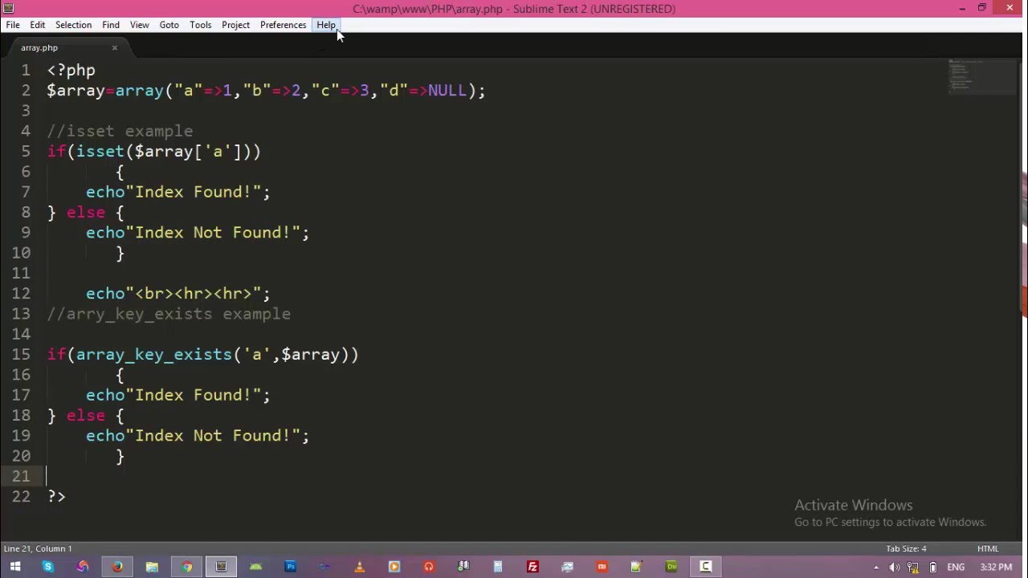This screenshot has width=1028, height=578.
Task: Launch FileZilla from the taskbar
Action: (532, 567)
